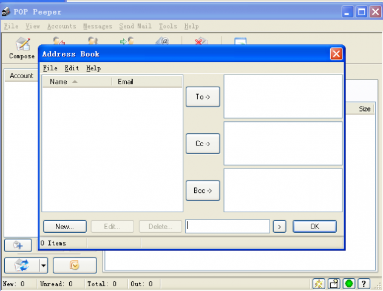Open the Address Book Edit menu

(x=72, y=69)
